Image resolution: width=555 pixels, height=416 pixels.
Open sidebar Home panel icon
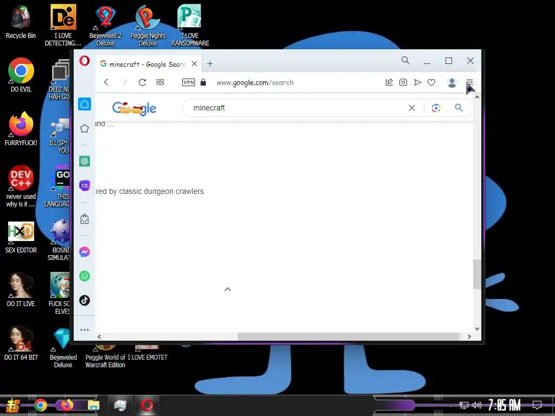[x=85, y=104]
